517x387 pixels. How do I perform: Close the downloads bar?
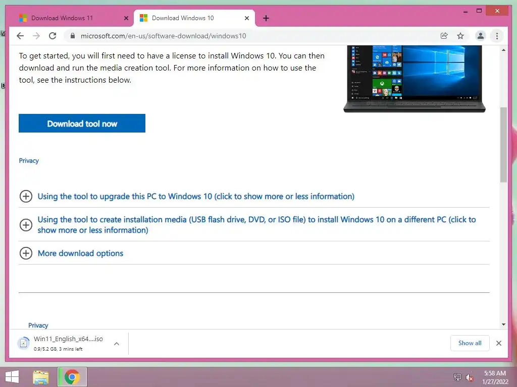click(x=499, y=343)
